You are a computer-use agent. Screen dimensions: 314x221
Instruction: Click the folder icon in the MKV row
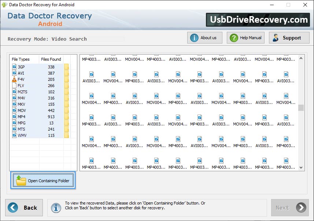click(66, 104)
